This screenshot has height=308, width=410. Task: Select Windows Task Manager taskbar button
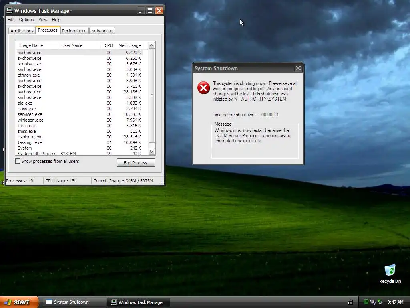pos(139,302)
